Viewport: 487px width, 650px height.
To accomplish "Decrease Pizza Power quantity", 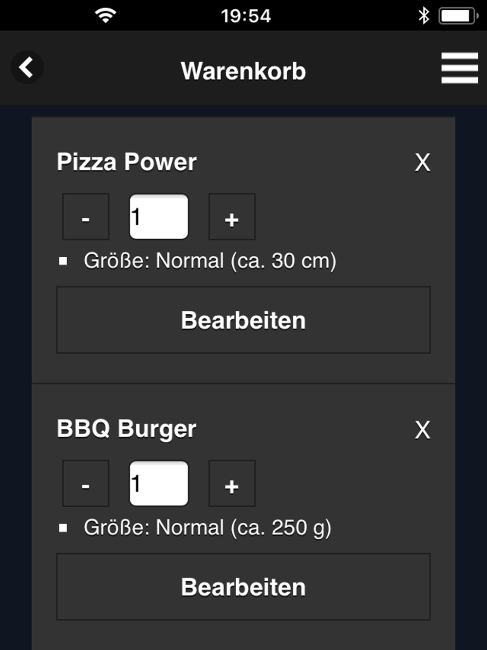I will 86,217.
